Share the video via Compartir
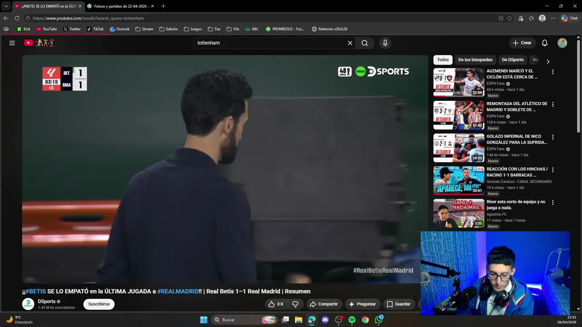Screen dimensions: 582x327 tap(324, 304)
